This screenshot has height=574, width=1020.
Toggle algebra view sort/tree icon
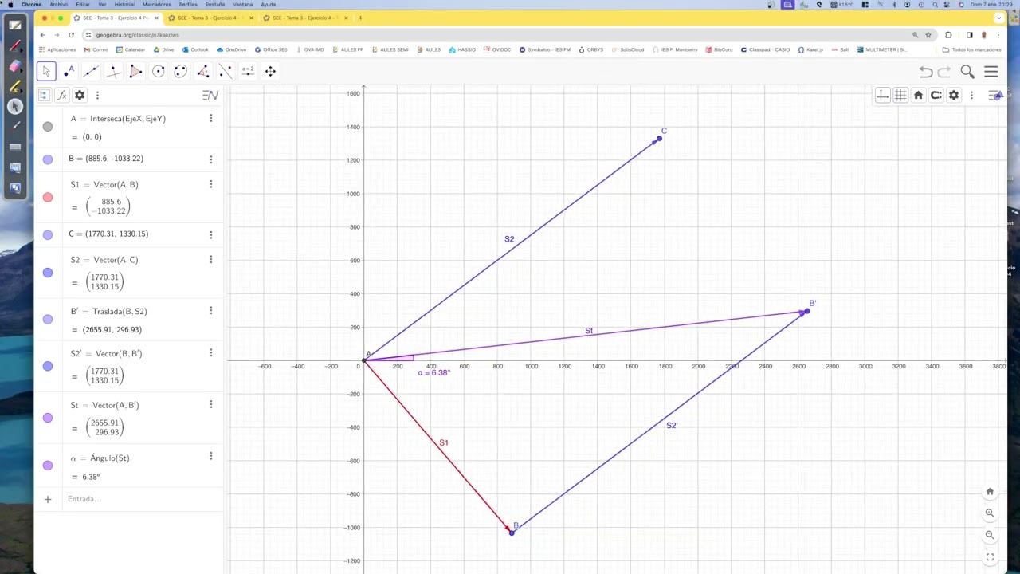[x=44, y=95]
